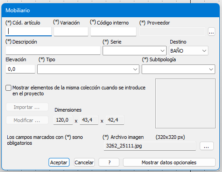222x172 pixels.
Task: Click the 43,4 dimension field
Action: pyautogui.click(x=89, y=120)
